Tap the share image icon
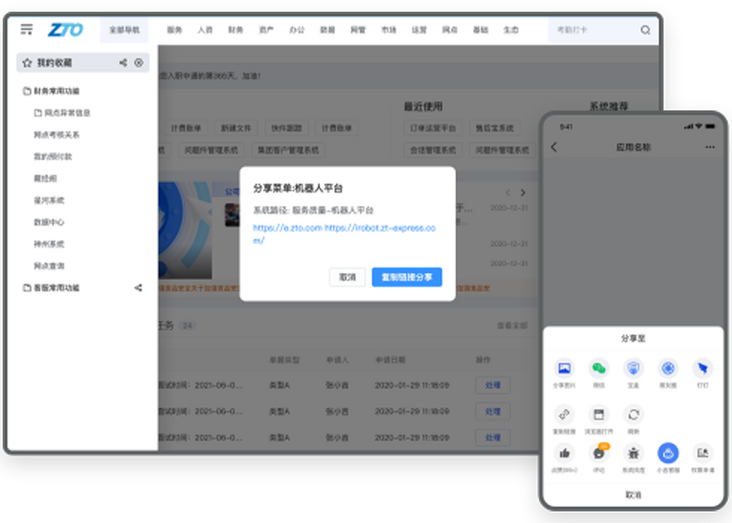The height and width of the screenshot is (523, 732). [x=564, y=369]
